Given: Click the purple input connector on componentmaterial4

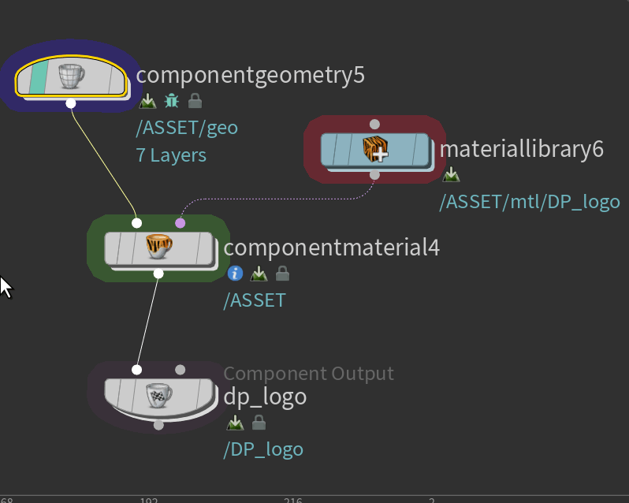Looking at the screenshot, I should 180,223.
